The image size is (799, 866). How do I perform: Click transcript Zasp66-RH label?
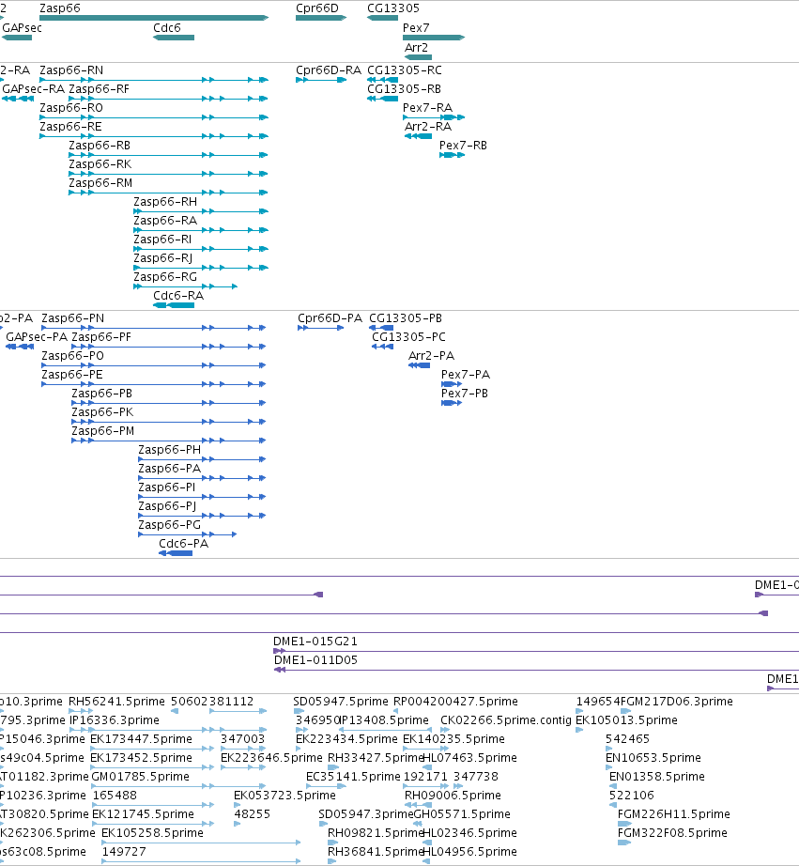[165, 202]
